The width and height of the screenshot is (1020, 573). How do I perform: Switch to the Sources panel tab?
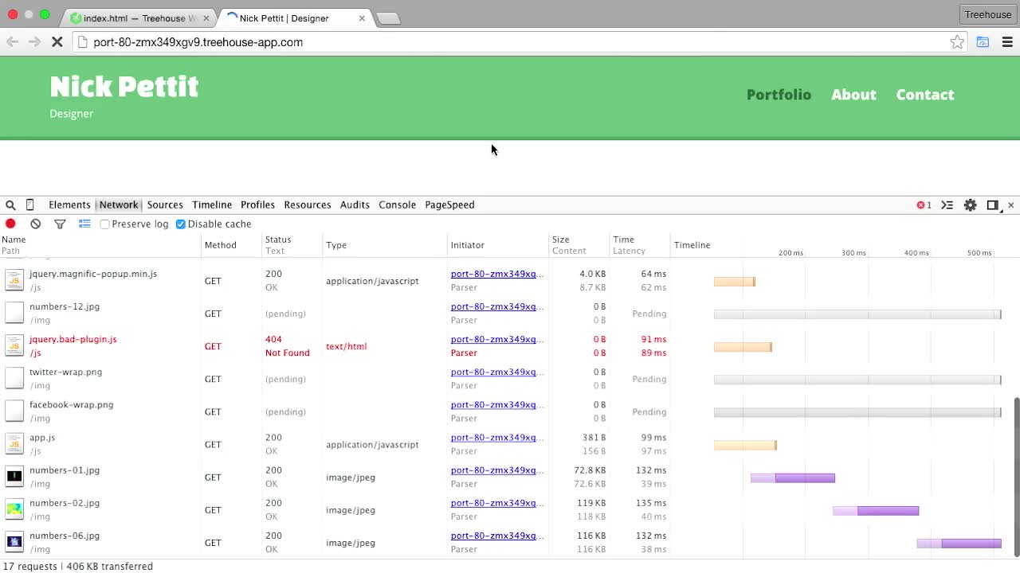[x=165, y=205]
